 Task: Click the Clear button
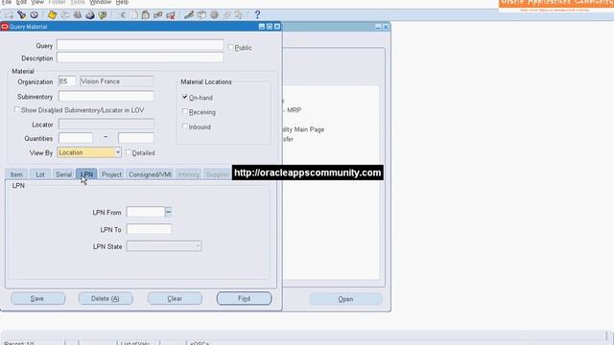tap(175, 298)
